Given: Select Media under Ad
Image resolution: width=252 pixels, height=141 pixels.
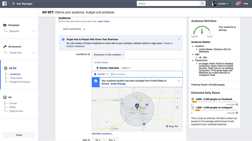Looking at the screenshot, I should pos(13,107).
